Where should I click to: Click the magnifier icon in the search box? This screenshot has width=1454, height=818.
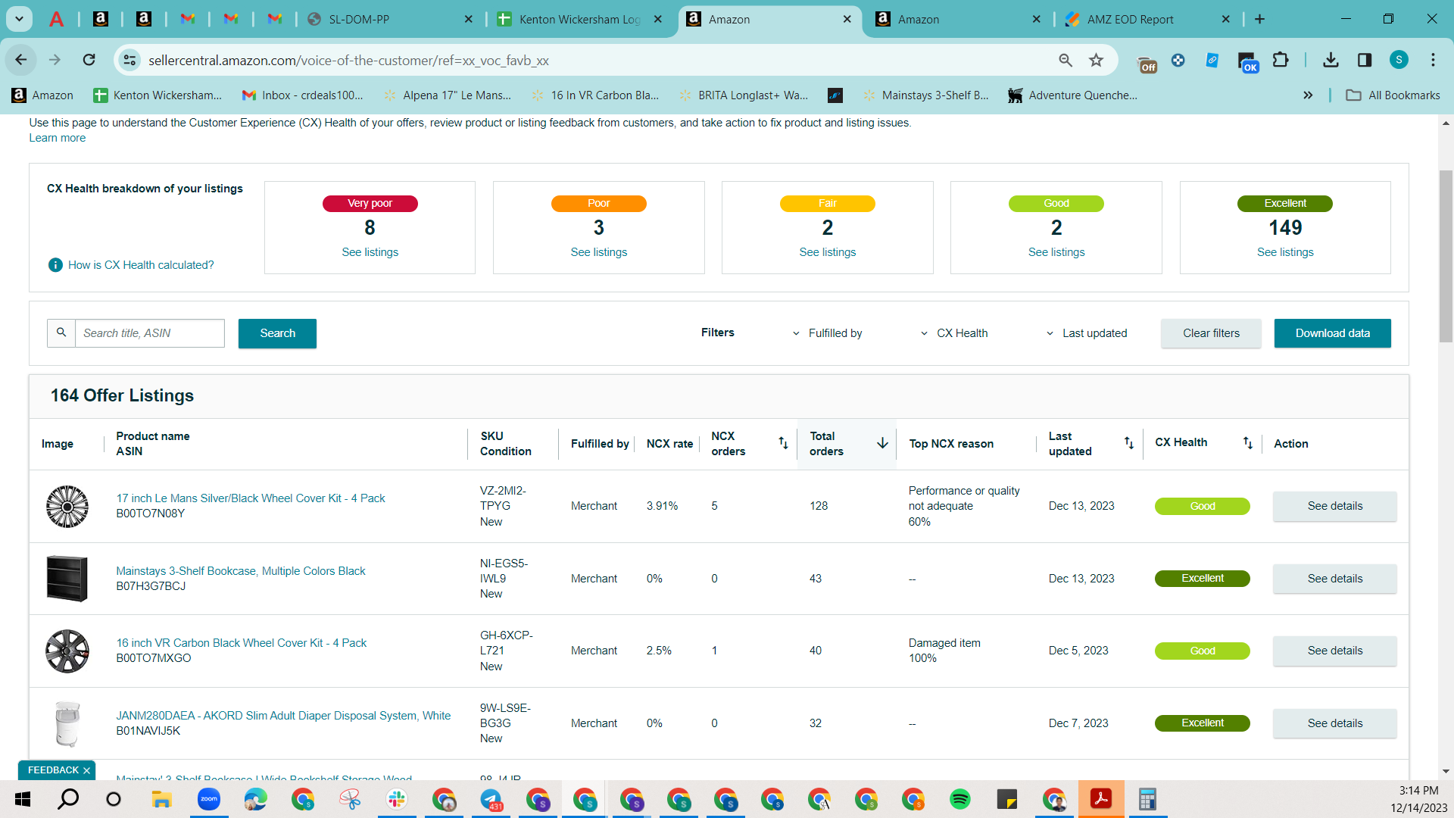point(61,333)
